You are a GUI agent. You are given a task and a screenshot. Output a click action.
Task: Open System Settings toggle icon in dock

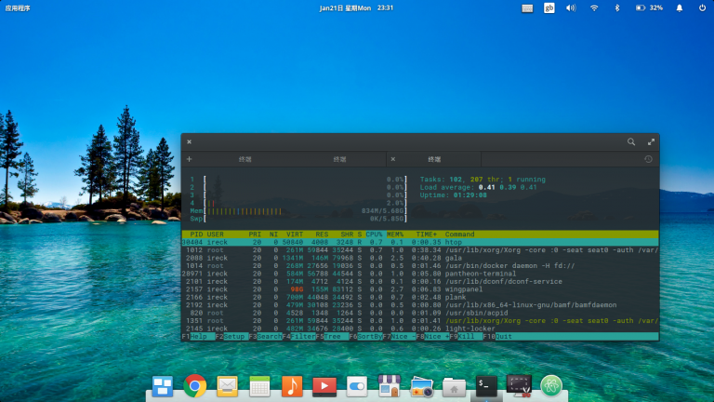(357, 386)
